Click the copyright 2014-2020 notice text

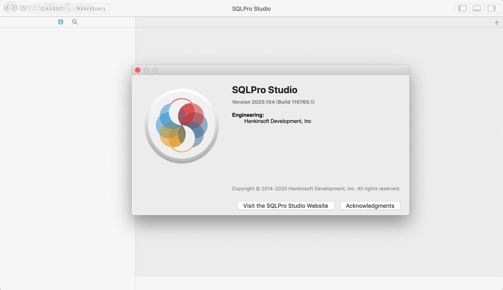click(316, 189)
